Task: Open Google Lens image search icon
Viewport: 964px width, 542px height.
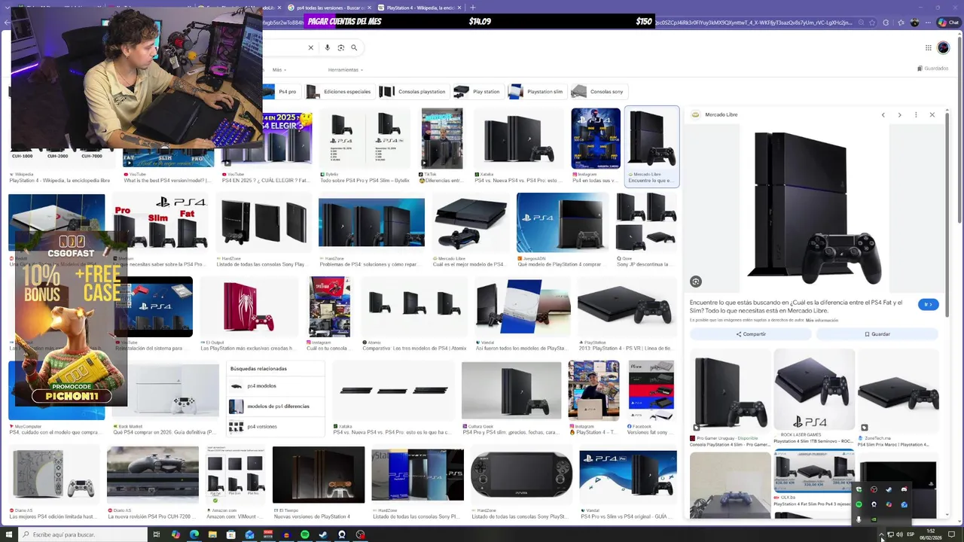Action: coord(340,47)
